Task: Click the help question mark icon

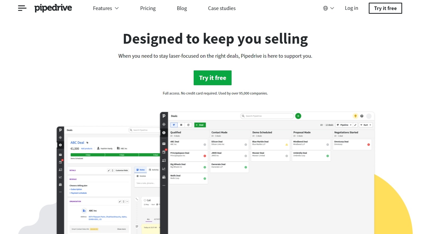Action: [362, 116]
